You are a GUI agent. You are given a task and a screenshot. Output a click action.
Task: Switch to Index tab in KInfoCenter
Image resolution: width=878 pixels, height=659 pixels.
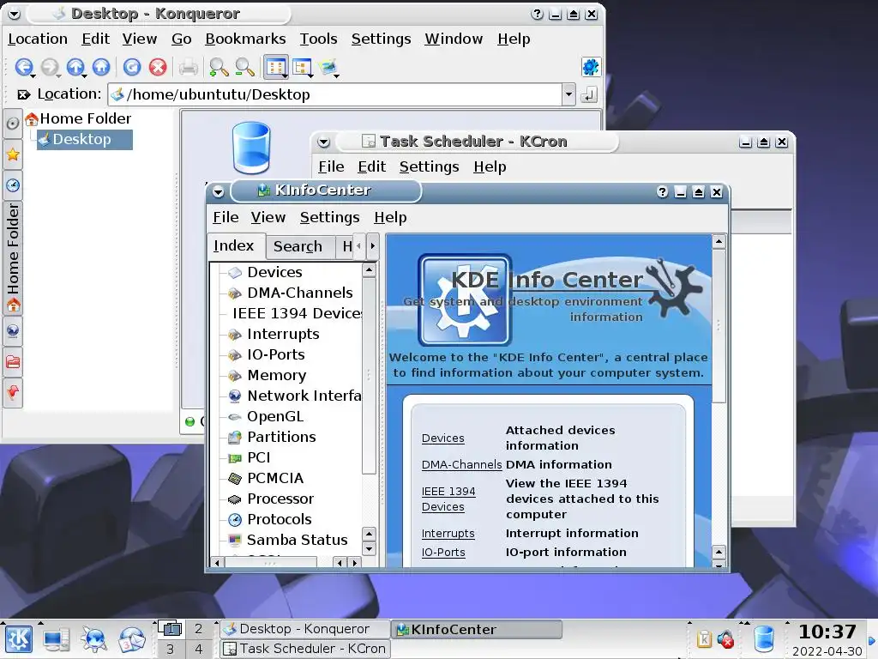pyautogui.click(x=234, y=246)
